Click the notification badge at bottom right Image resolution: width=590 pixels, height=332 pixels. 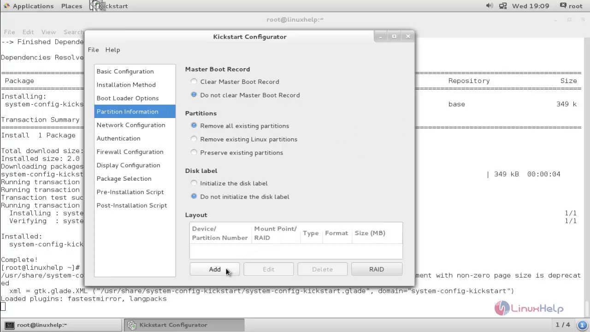[x=582, y=325]
